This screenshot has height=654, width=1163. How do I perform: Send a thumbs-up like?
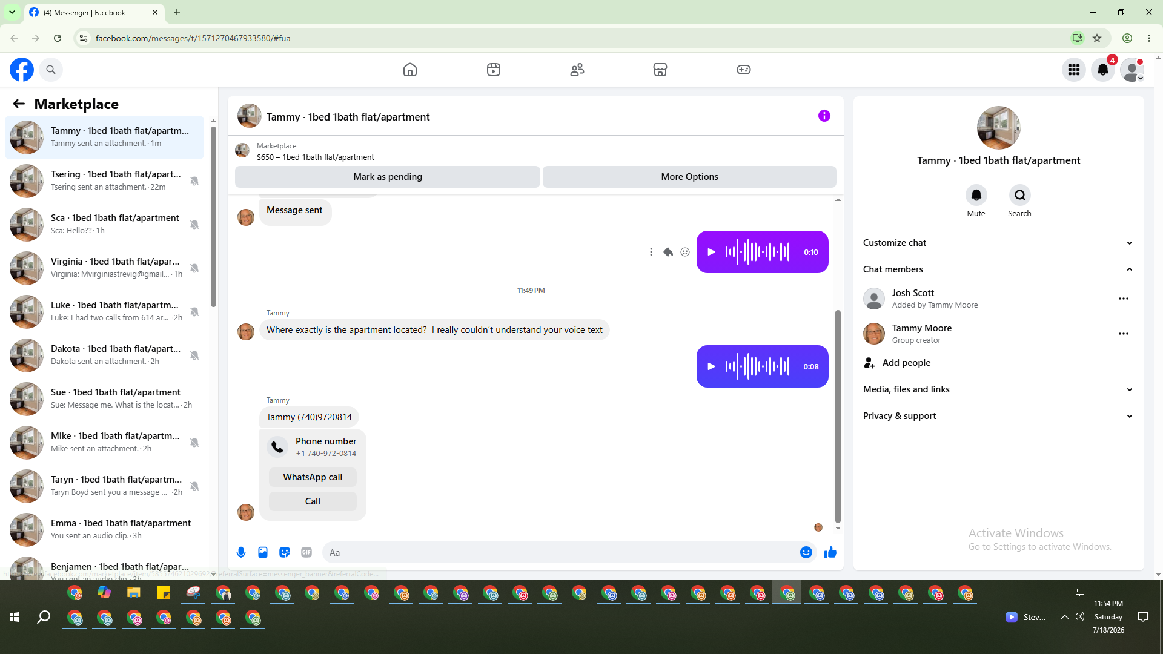(x=830, y=552)
